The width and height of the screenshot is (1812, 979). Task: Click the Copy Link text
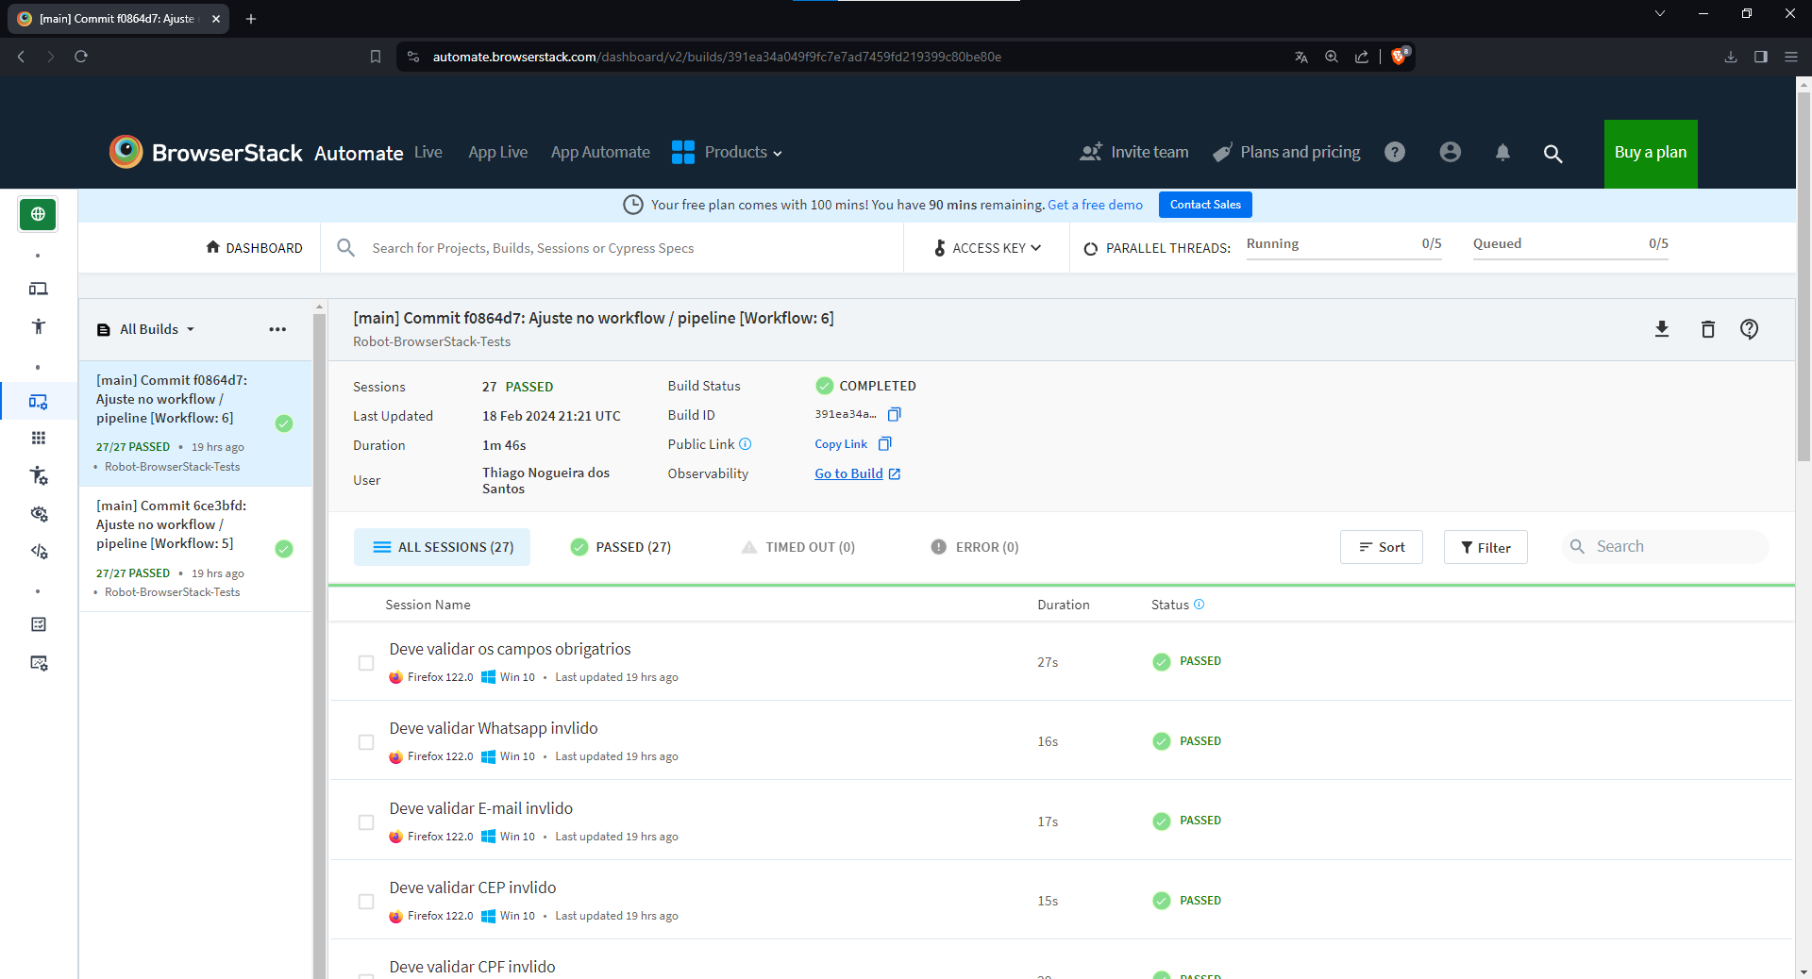(841, 444)
